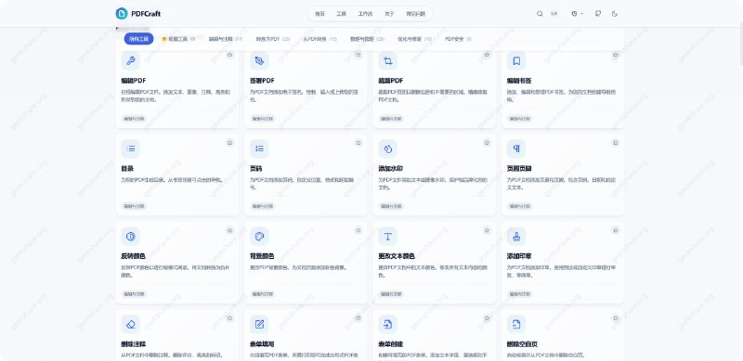Open the 添加水印 droplet icon
Image resolution: width=743 pixels, height=361 pixels.
[x=388, y=148]
